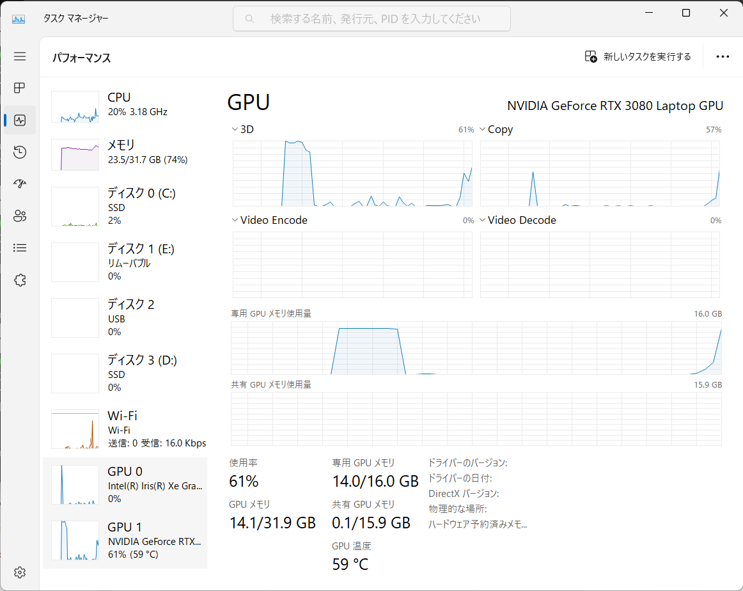
Task: Click the 0.1/15.9 GB shared memory value
Action: 371,523
